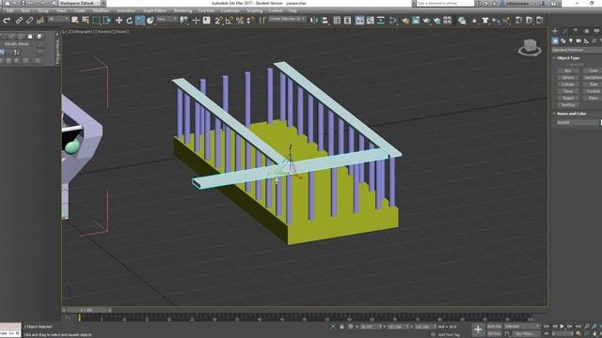Open the Layer Explorer icon
The image size is (602, 338).
[x=347, y=21]
